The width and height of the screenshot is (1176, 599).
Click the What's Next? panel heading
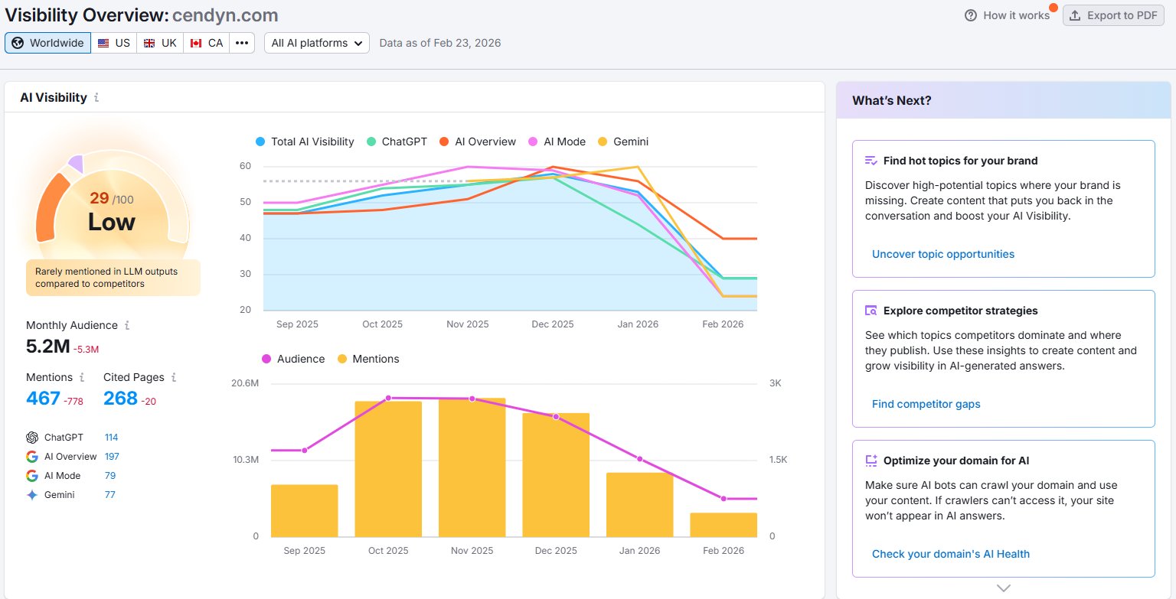click(x=892, y=100)
